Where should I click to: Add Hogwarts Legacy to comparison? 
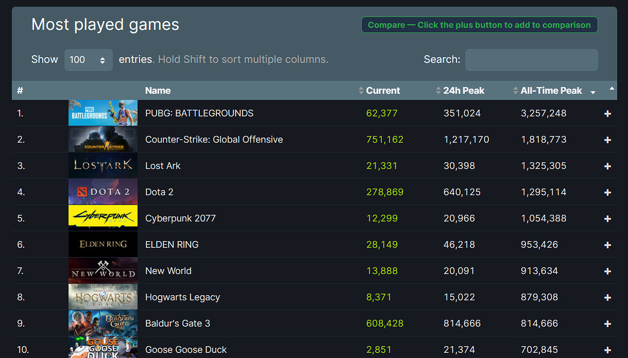(x=607, y=297)
